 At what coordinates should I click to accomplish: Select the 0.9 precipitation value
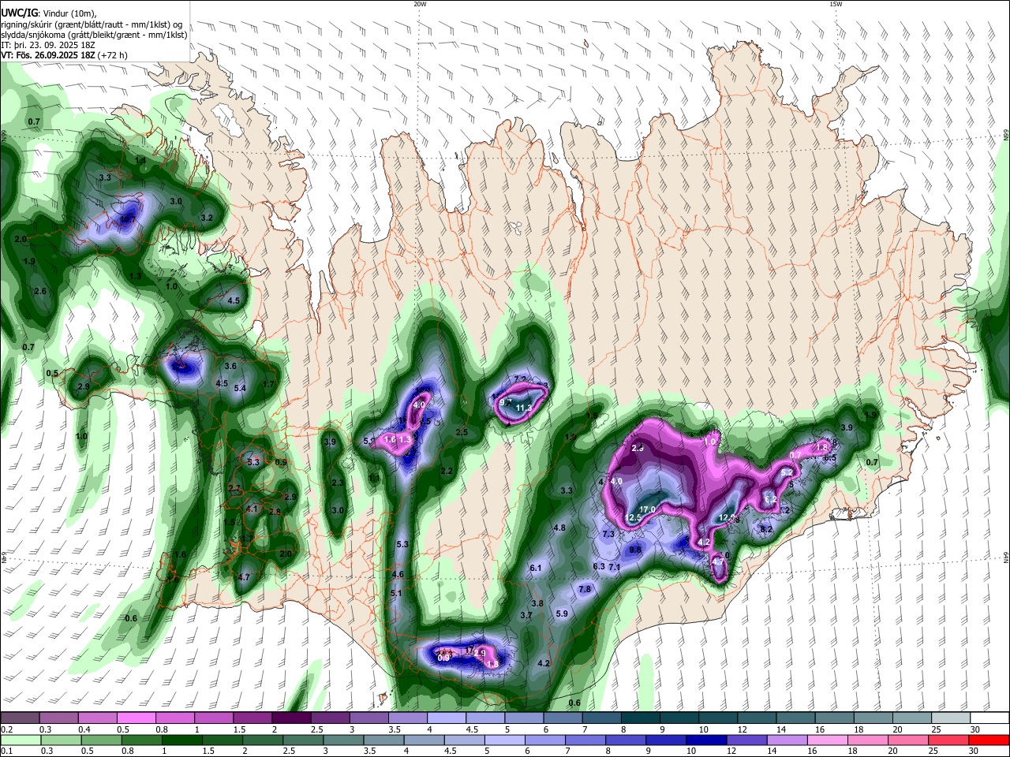tap(281, 462)
